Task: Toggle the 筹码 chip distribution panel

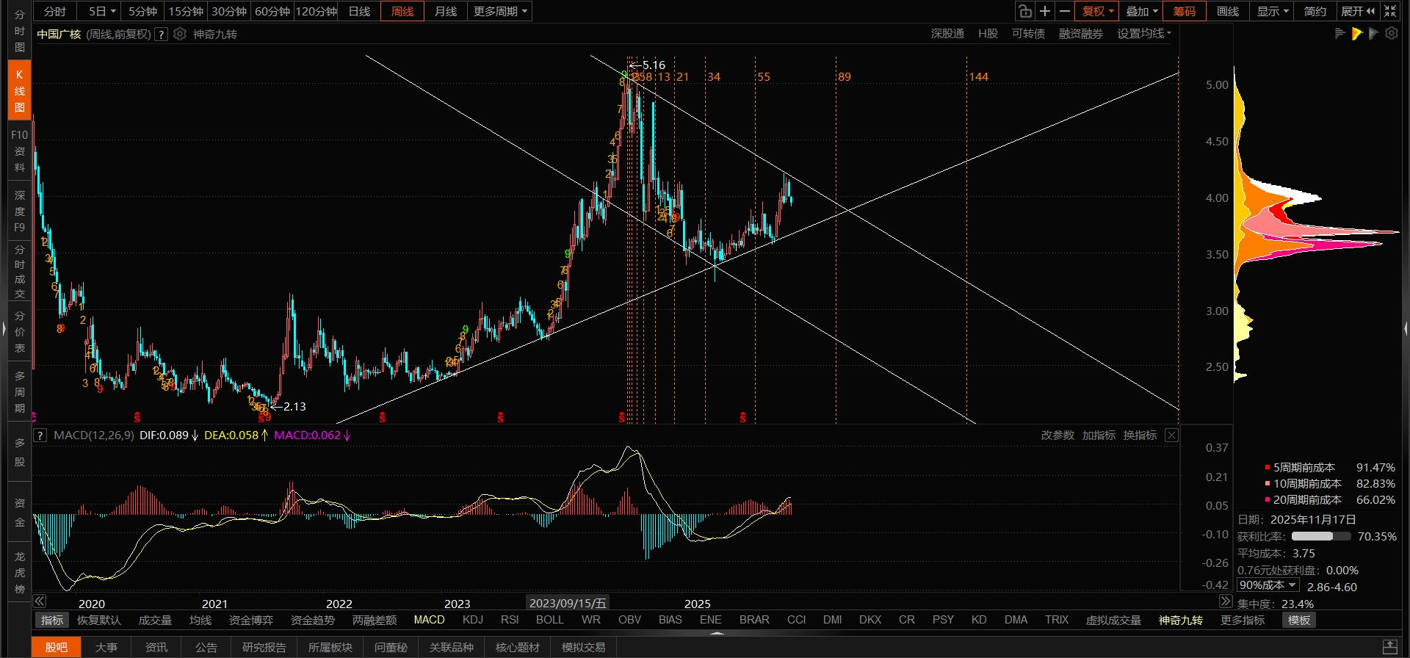Action: [1185, 11]
